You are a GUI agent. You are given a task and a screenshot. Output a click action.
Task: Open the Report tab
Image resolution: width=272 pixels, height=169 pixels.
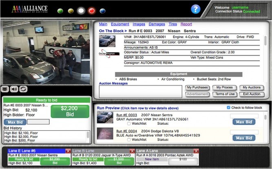186,24
